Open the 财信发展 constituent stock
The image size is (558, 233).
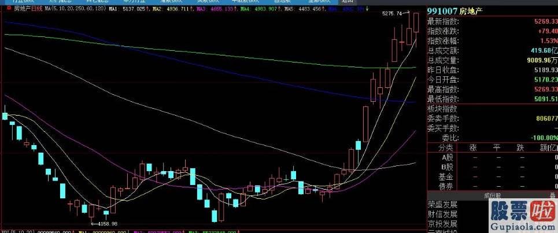tap(443, 214)
